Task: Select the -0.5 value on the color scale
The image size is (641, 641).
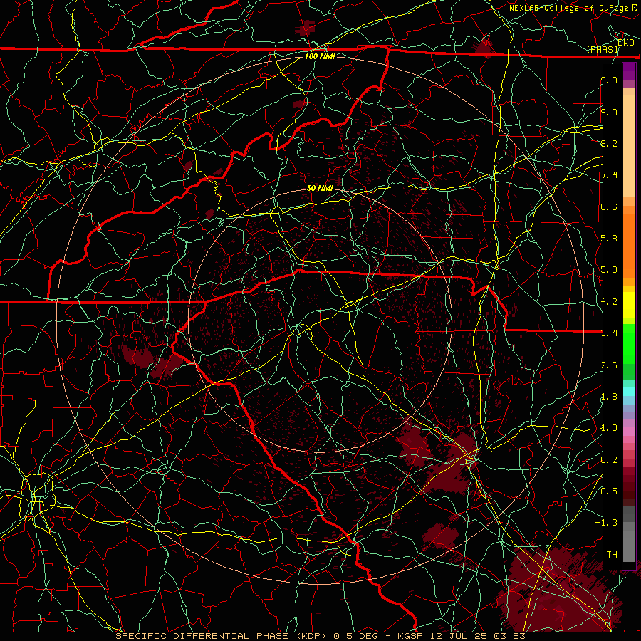Action: pos(606,491)
